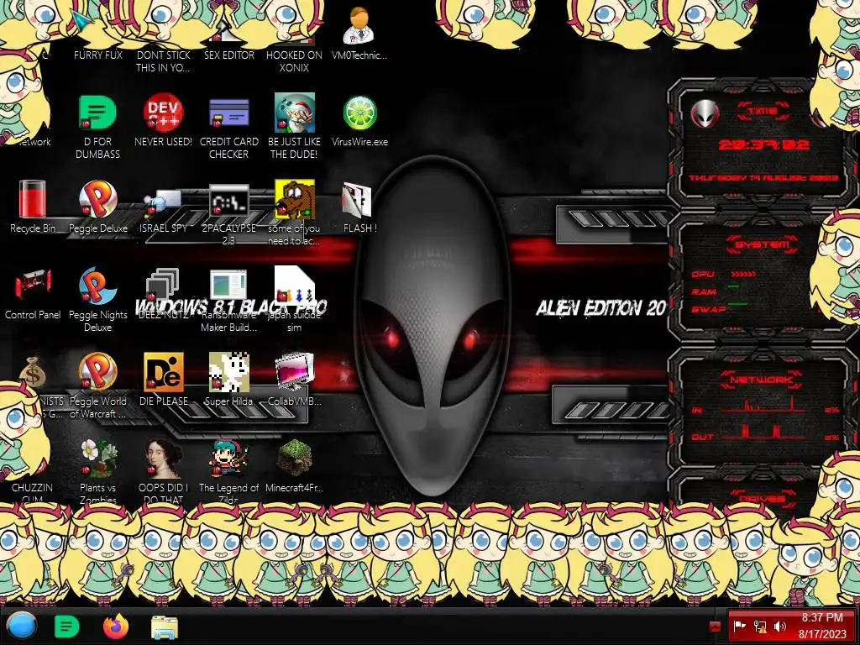
Task: Open the volume speaker tray icon
Action: click(x=780, y=627)
